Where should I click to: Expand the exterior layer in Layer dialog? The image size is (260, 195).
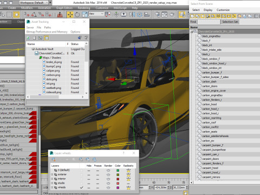point(52,174)
